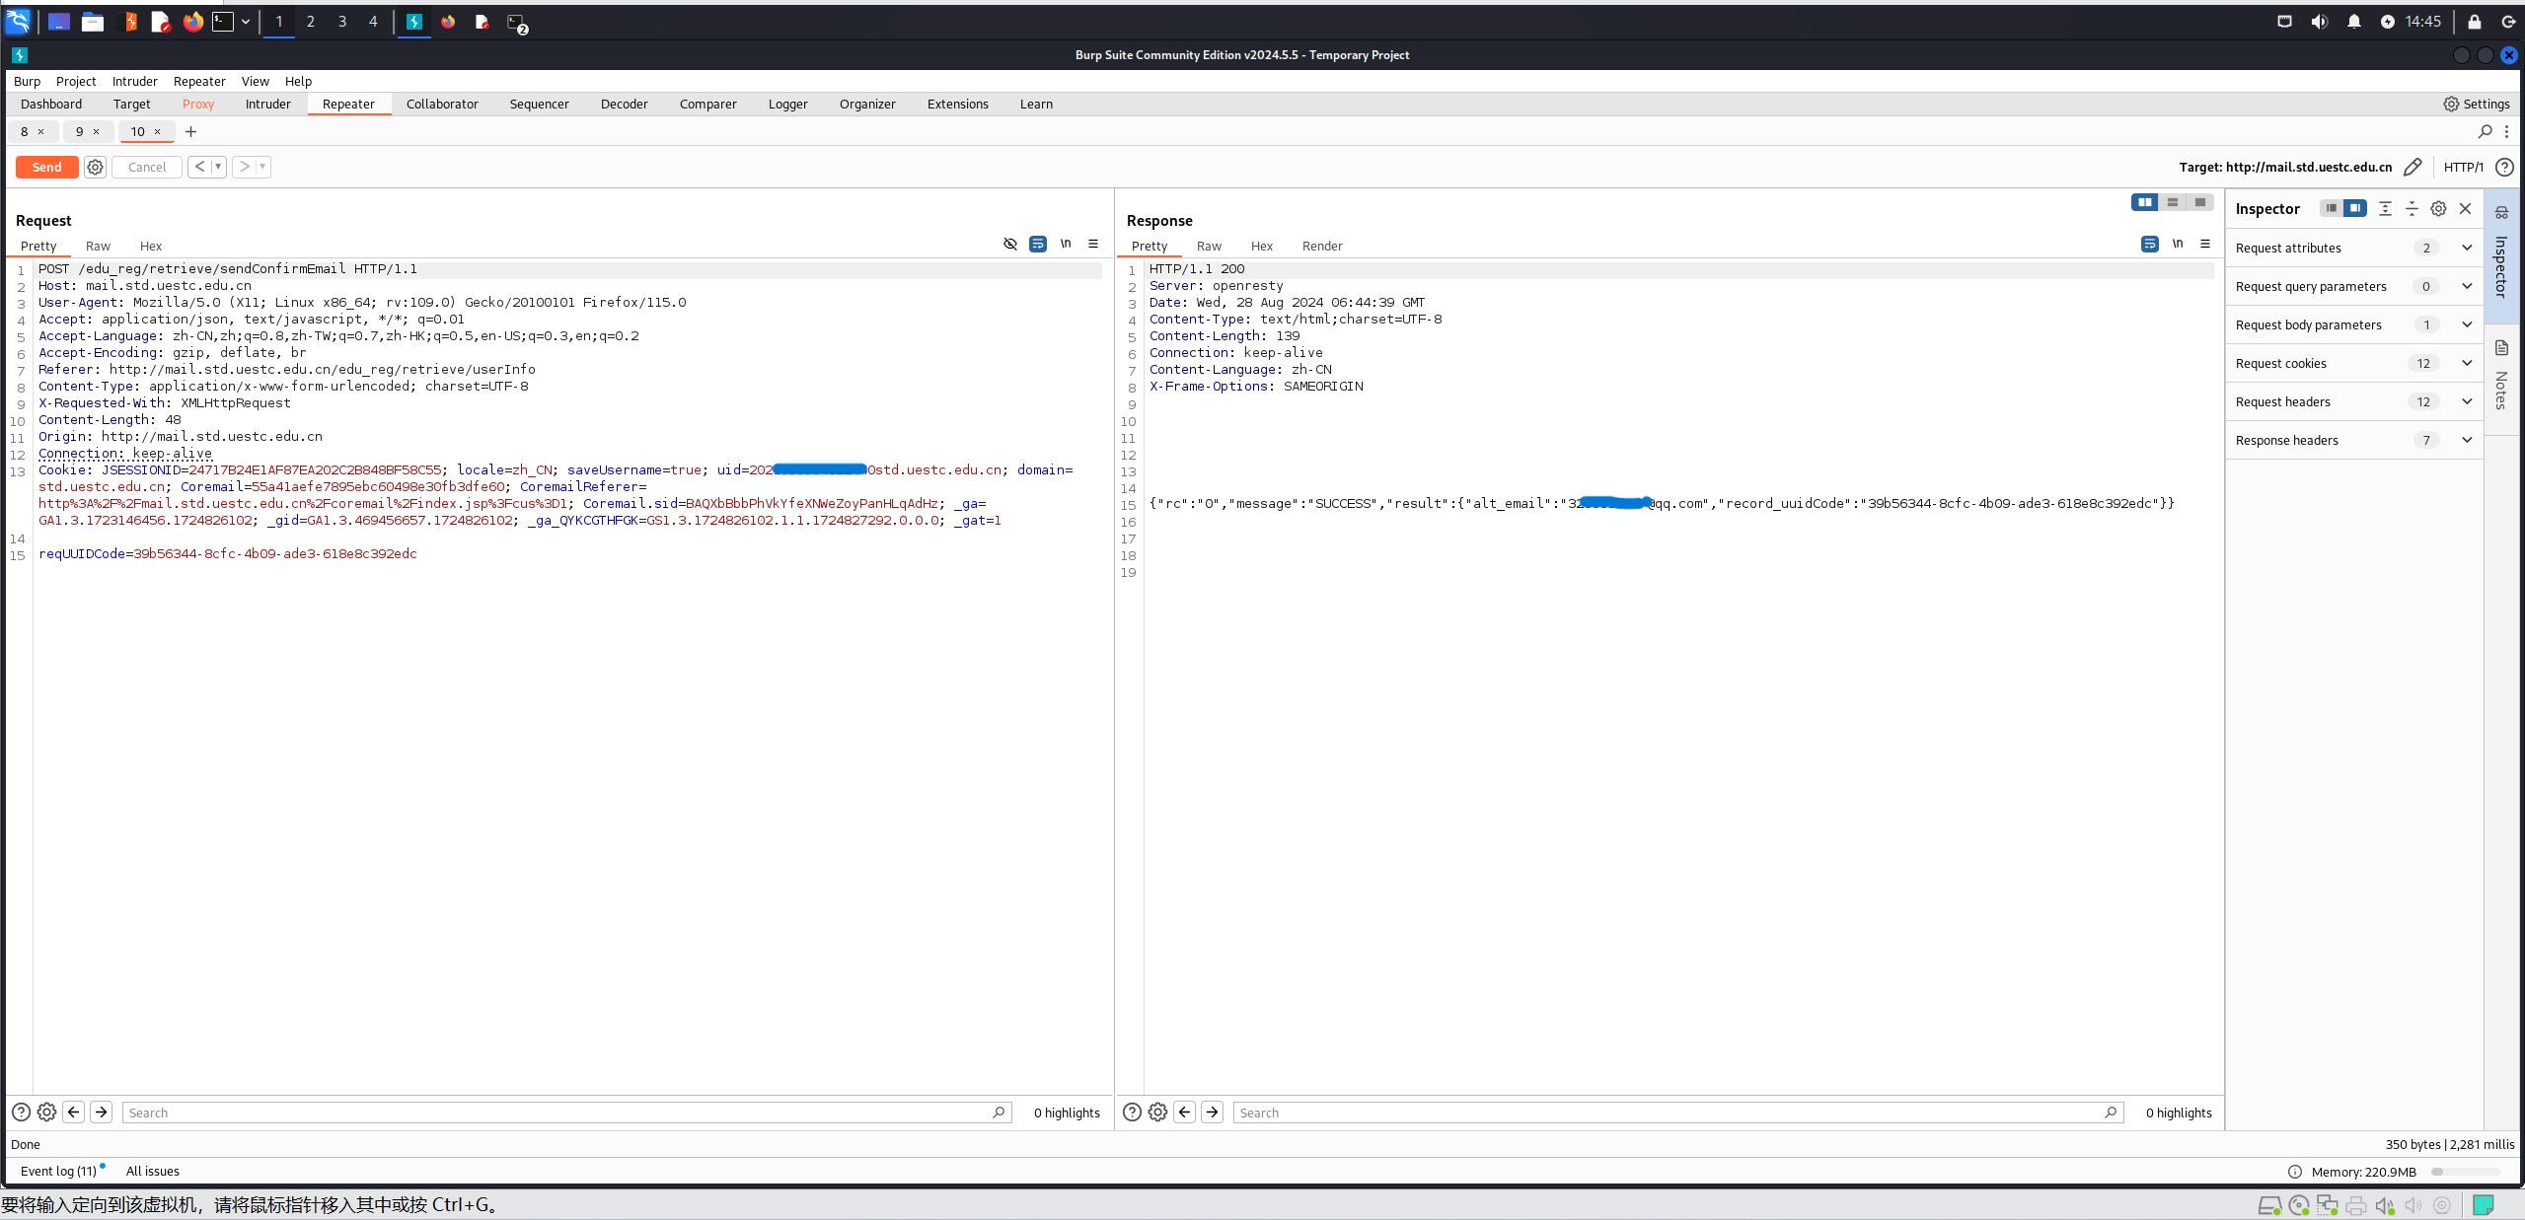This screenshot has width=2525, height=1220.
Task: Go to previous match in Response search
Action: coord(1185,1112)
